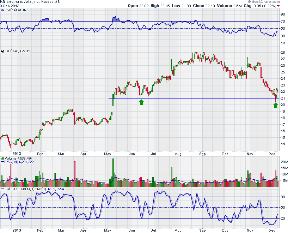This screenshot has height=233, width=288.
Task: Click 'Dec' on the bottom stochastic axis
Action: pos(272,231)
